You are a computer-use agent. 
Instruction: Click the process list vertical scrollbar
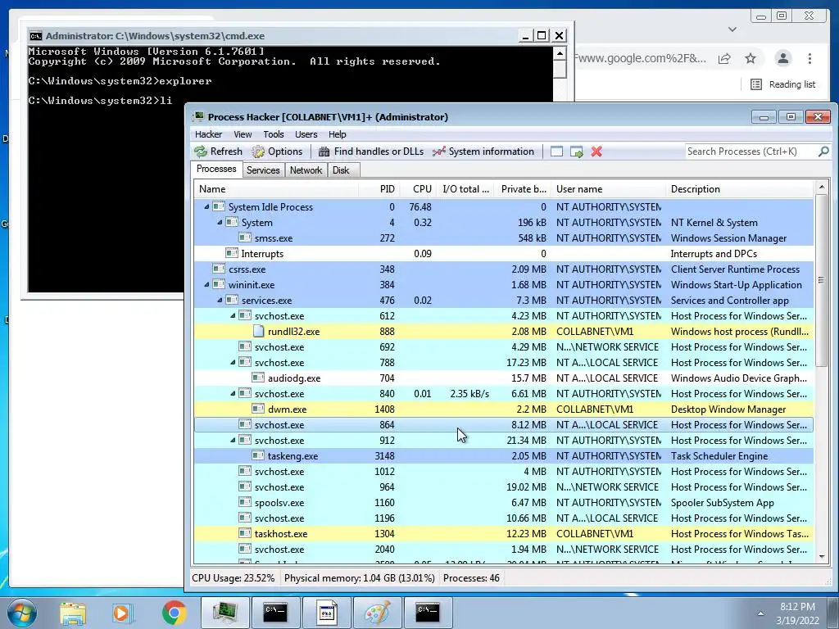tap(821, 281)
